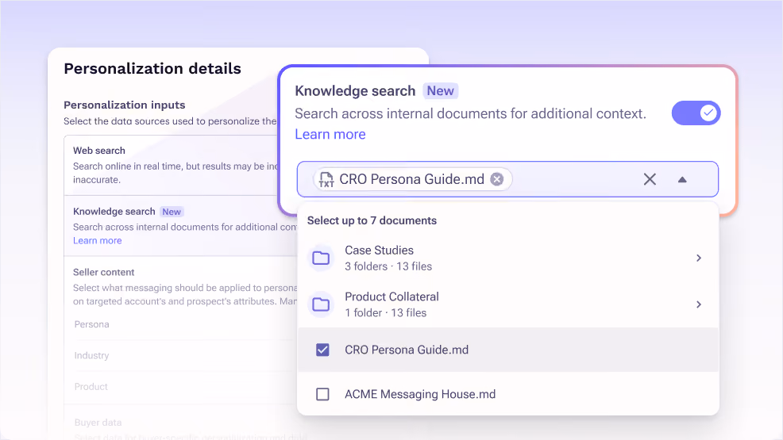Select Persona under Seller content
Viewport: 783px width, 440px height.
[92, 324]
